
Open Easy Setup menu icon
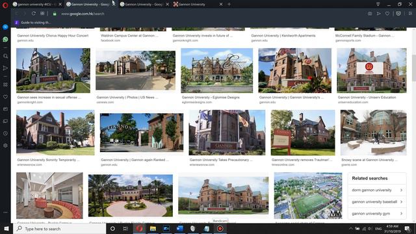click(410, 14)
